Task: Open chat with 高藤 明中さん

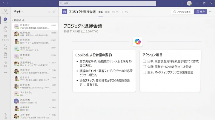Action: click(x=35, y=64)
